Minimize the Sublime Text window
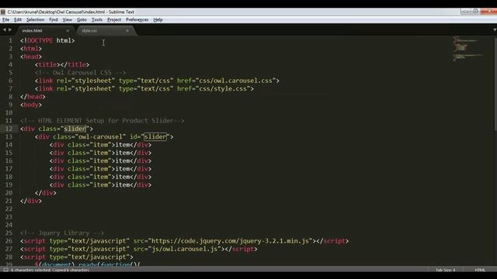Viewport: 497px width, 279px height. 465,12
